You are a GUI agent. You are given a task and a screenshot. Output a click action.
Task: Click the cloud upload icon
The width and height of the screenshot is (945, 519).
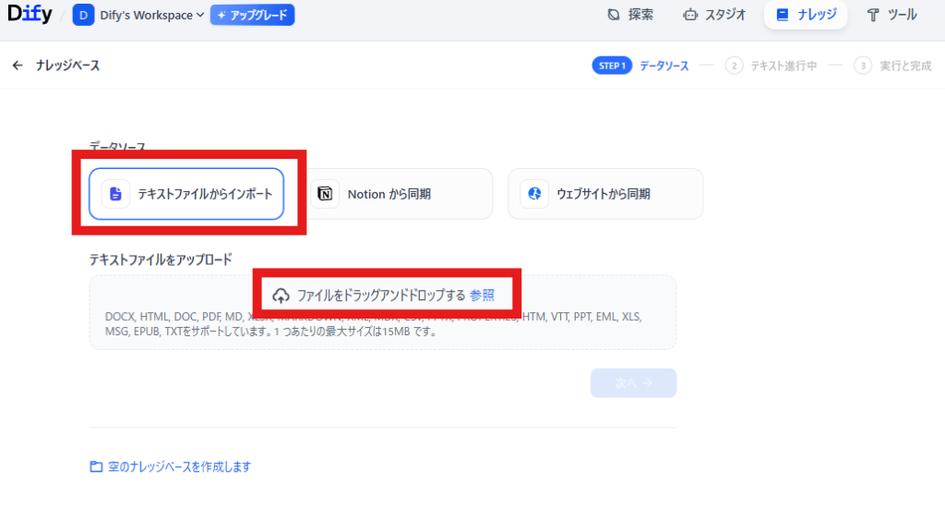point(281,296)
